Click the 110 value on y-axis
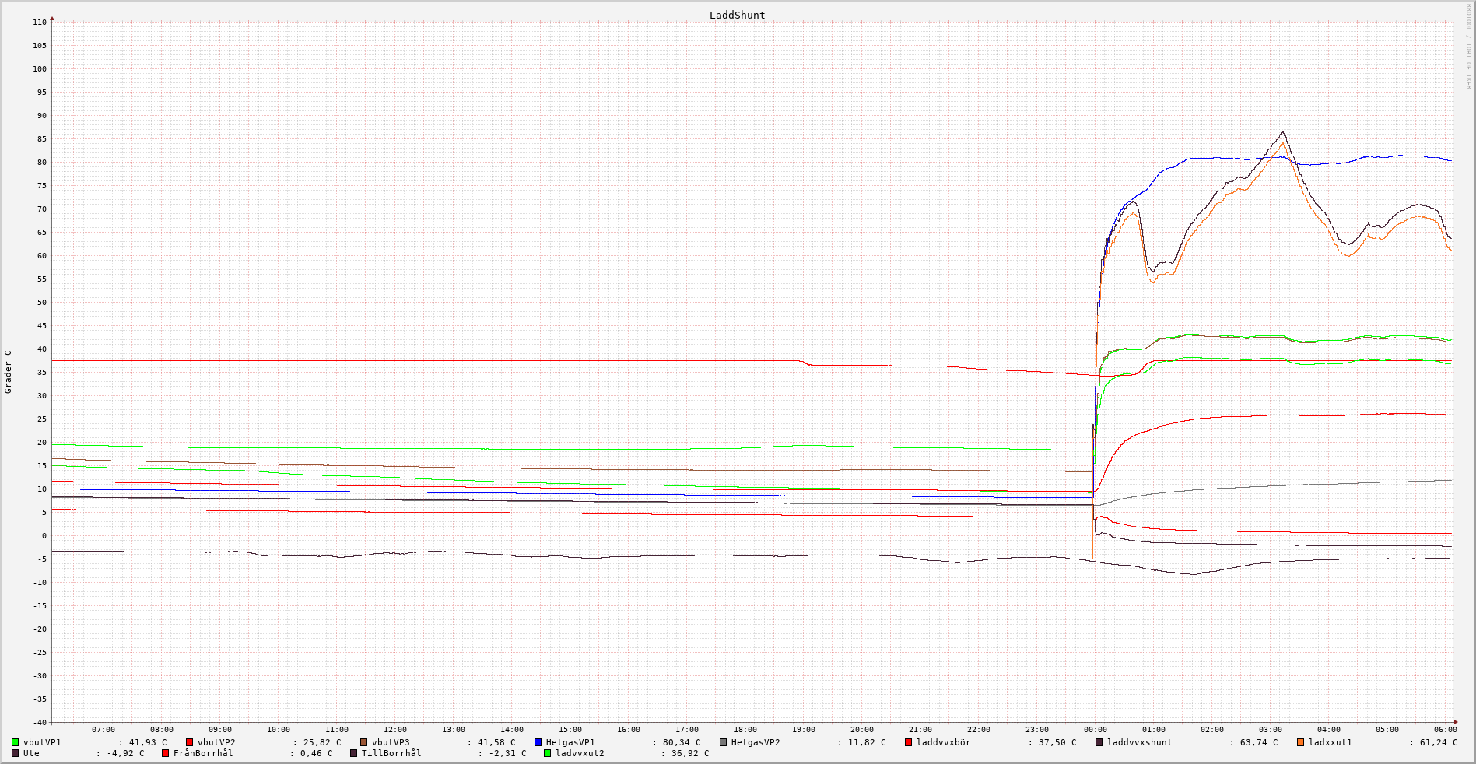 (39, 23)
